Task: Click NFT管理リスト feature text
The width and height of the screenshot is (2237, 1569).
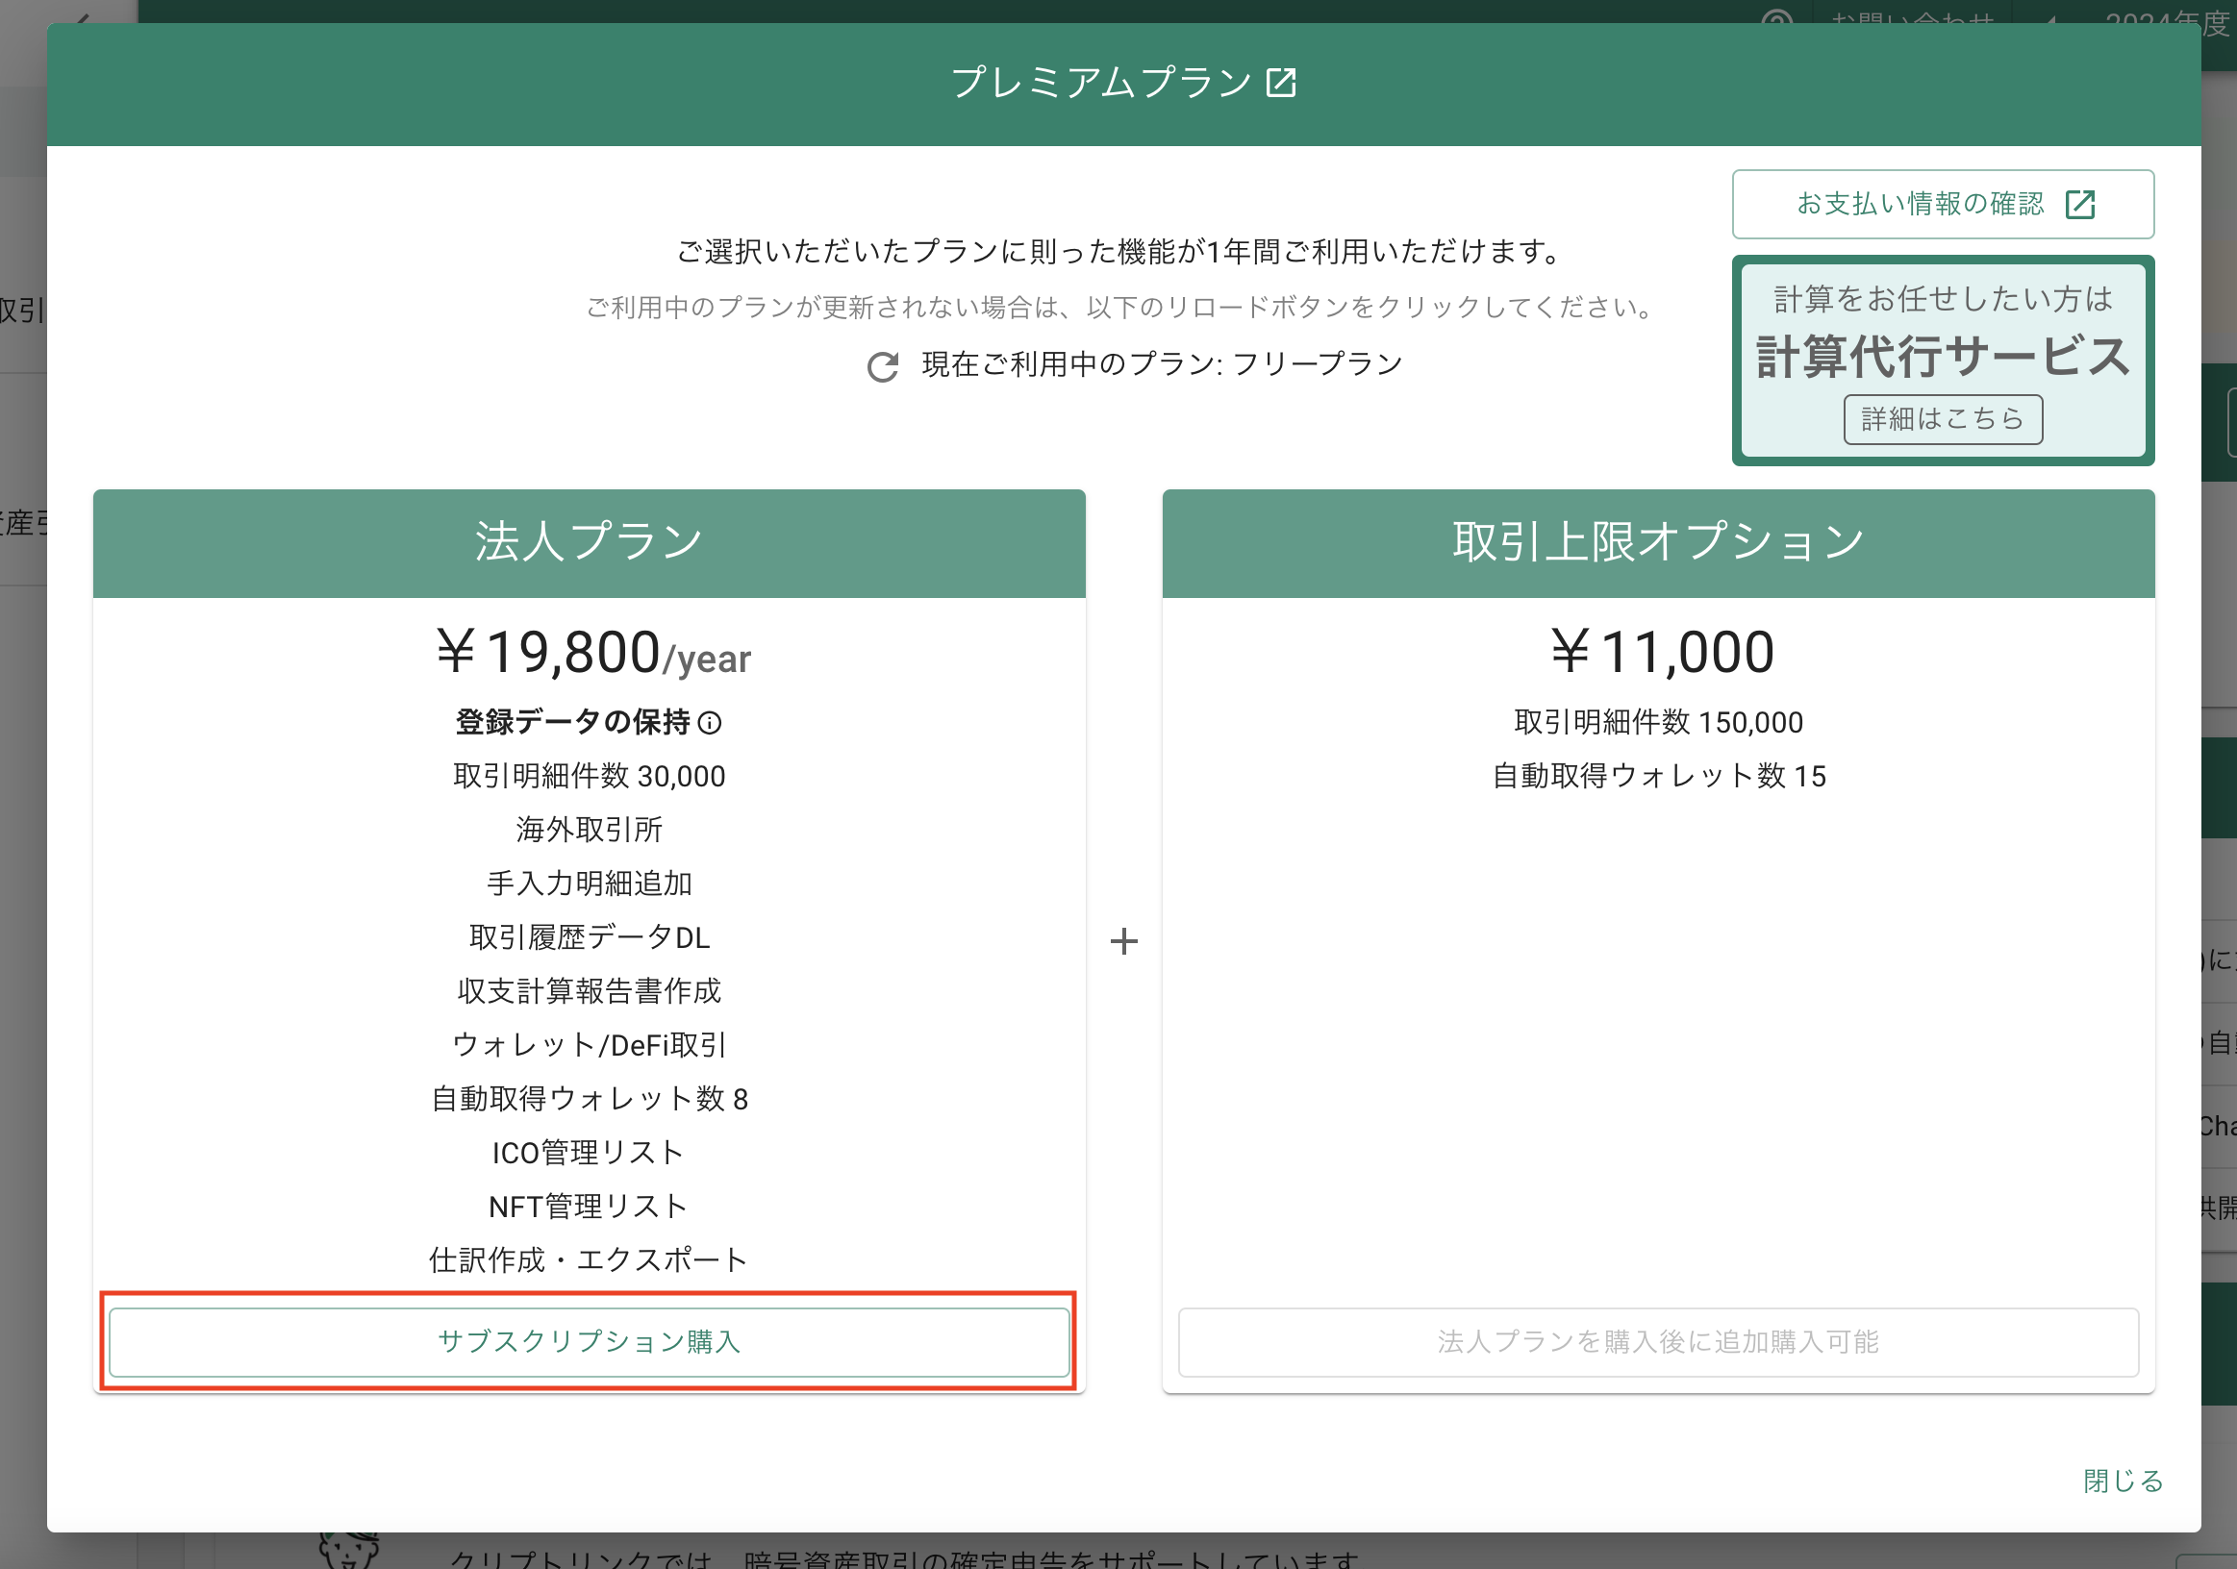Action: coord(589,1207)
